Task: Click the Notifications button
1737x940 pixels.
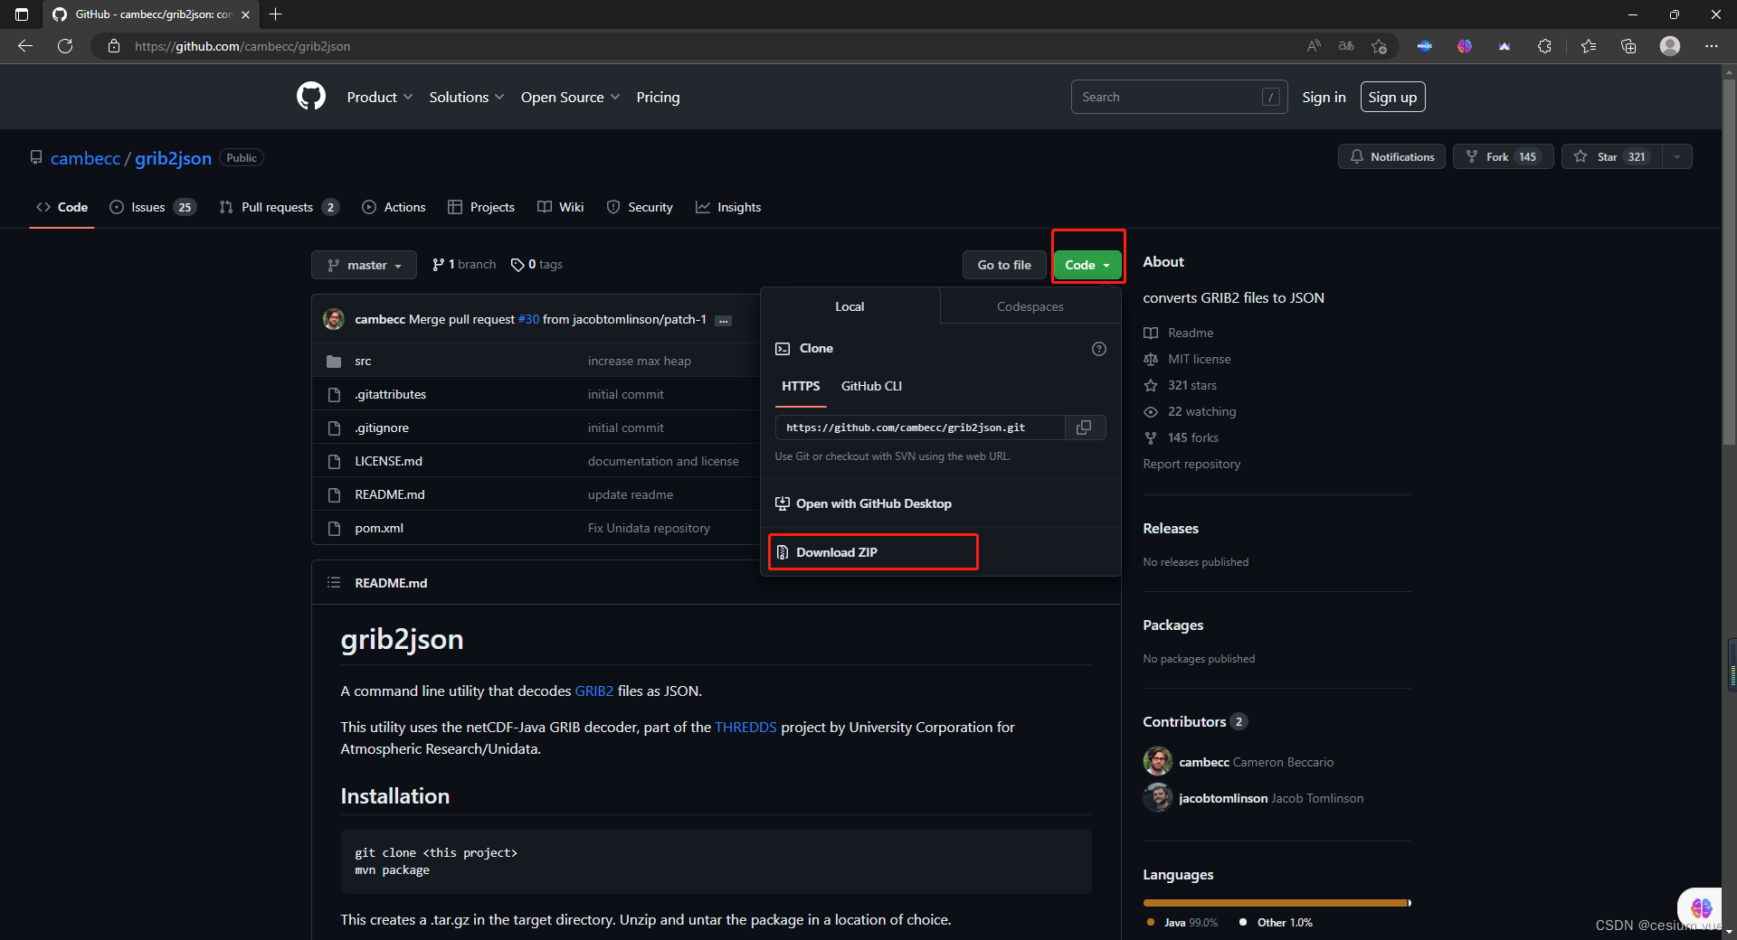Action: click(x=1391, y=157)
